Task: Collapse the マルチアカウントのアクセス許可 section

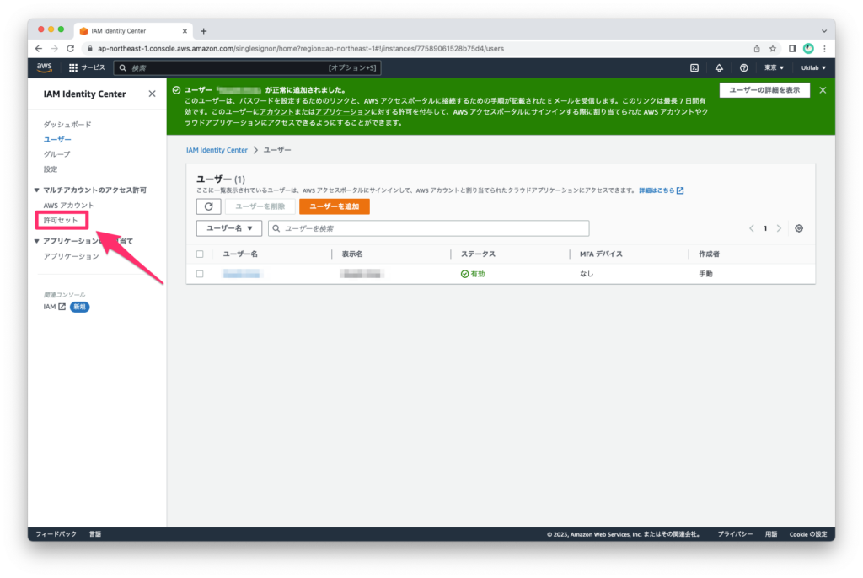Action: [37, 190]
